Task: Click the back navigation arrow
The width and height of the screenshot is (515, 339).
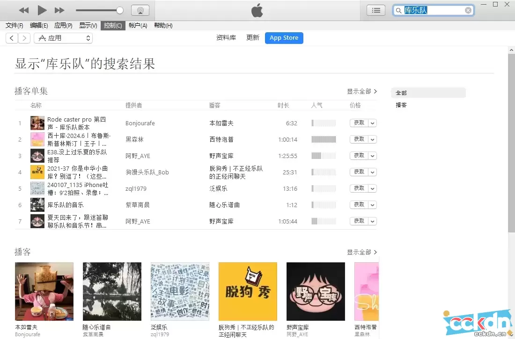Action: pyautogui.click(x=11, y=38)
